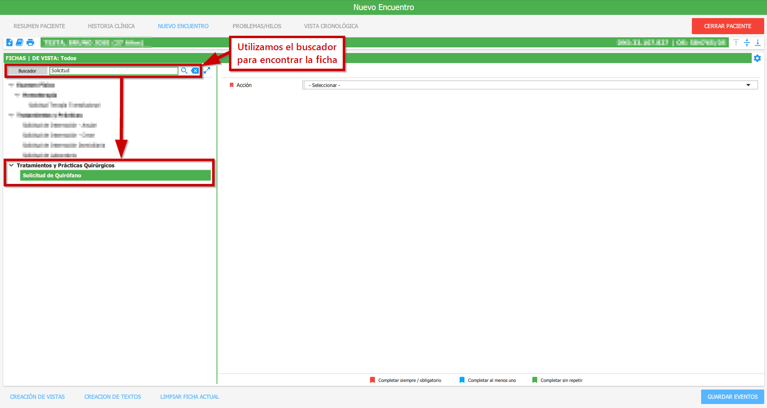The width and height of the screenshot is (767, 408).
Task: Click the expand arrows icon beside the search
Action: tap(207, 70)
